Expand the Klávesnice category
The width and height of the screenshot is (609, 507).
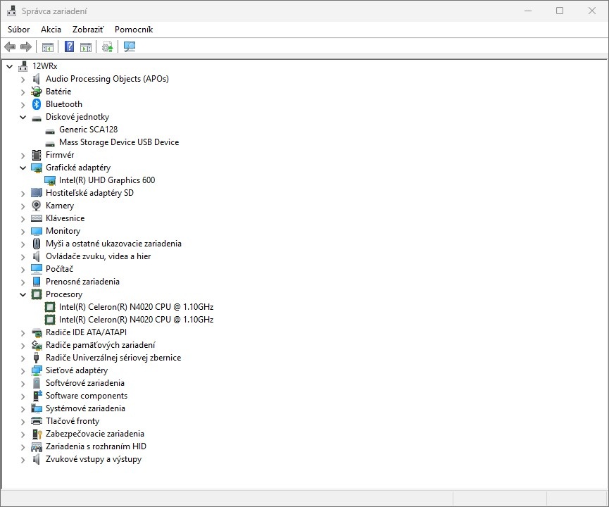click(23, 218)
